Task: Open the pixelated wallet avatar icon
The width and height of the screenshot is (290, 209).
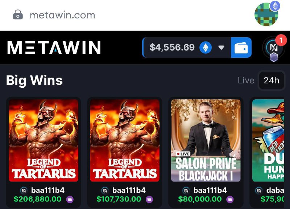Action: click(267, 14)
